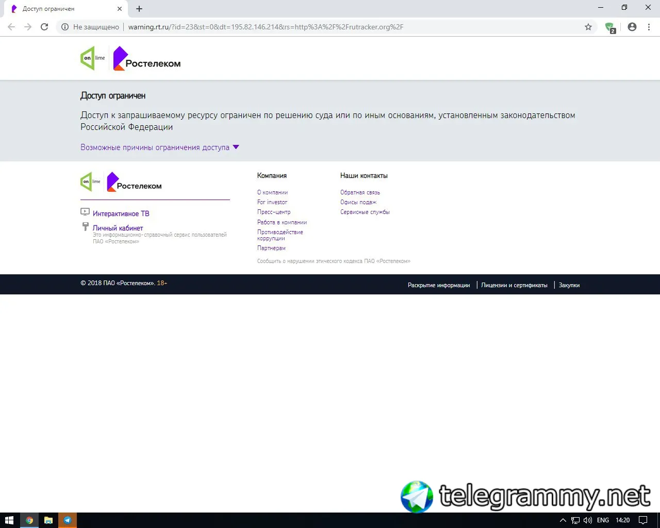The width and height of the screenshot is (660, 528).
Task: Click the 2018 ПАО Ростелеком copyright text
Action: (118, 283)
